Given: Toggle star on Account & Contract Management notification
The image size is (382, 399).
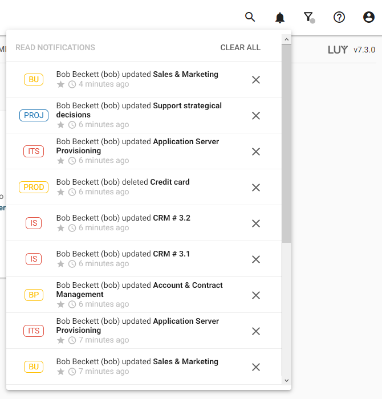Looking at the screenshot, I should (61, 304).
